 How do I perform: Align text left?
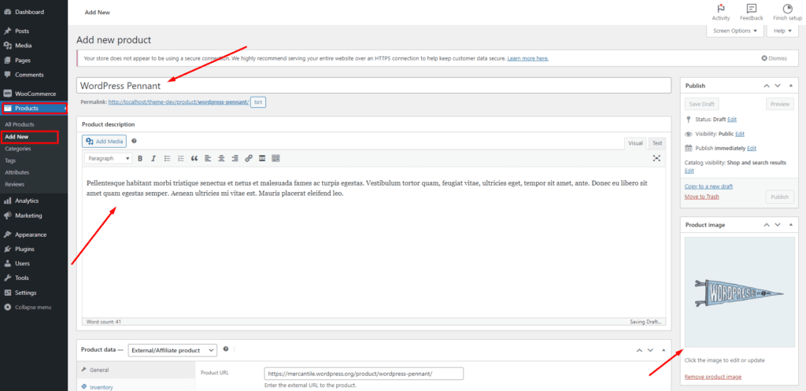click(x=208, y=159)
